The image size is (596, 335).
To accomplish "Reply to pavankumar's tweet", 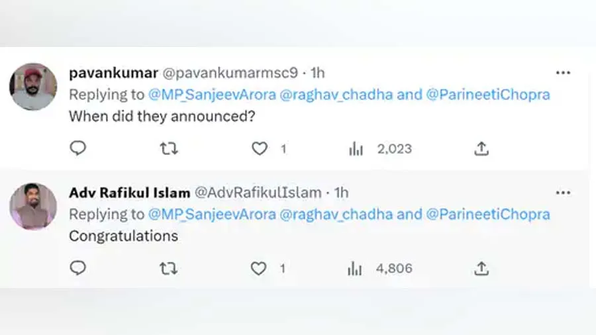I will [78, 148].
